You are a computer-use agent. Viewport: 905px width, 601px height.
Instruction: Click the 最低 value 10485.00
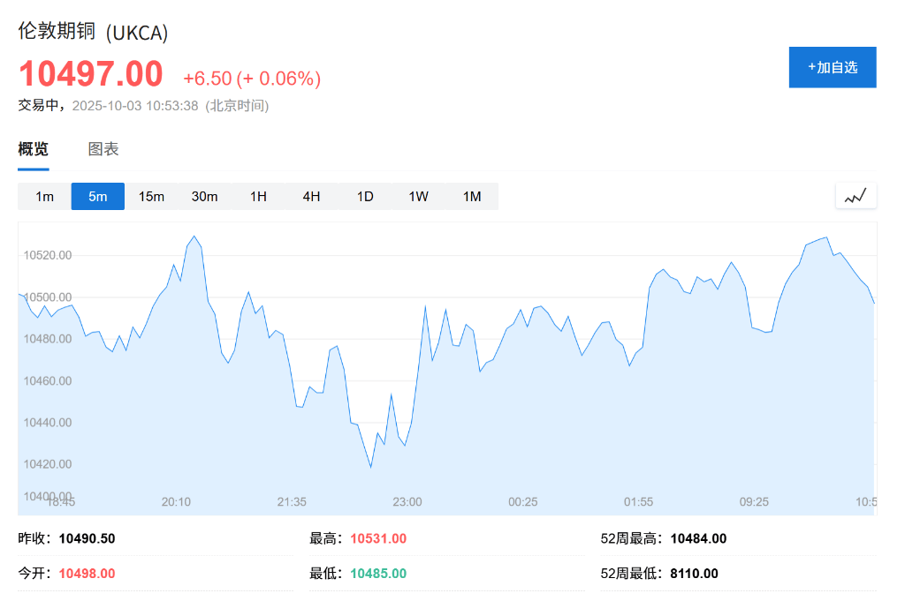tap(377, 573)
